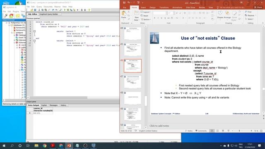Click Reset button in Slides group
The height and width of the screenshot is (149, 265).
145,16
